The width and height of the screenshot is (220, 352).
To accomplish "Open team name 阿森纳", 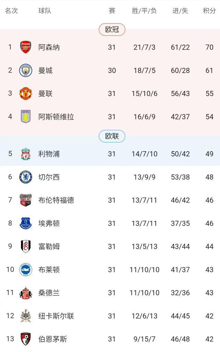I will [x=49, y=47].
